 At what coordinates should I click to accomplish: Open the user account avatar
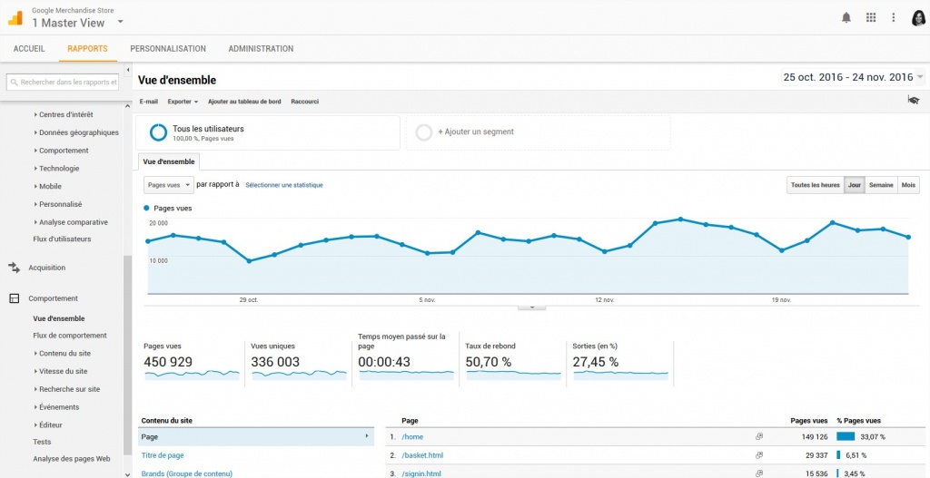pos(918,18)
